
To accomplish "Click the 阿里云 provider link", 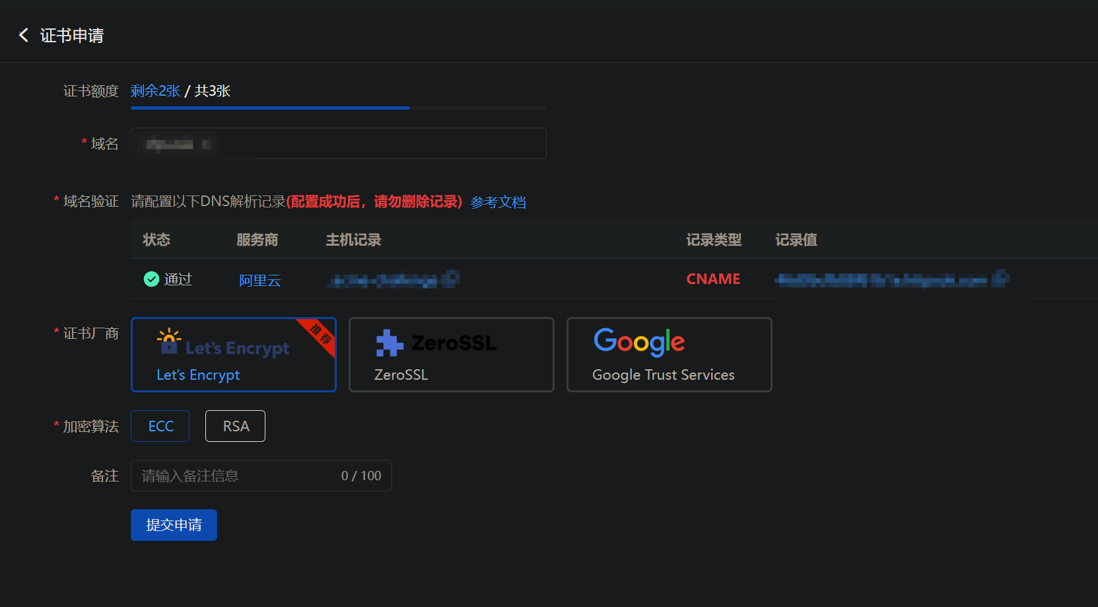I will [x=259, y=280].
